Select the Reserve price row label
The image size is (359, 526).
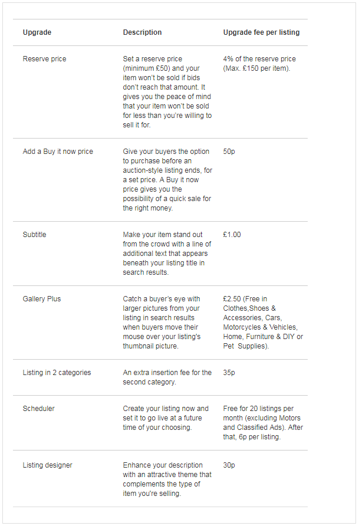(x=44, y=59)
